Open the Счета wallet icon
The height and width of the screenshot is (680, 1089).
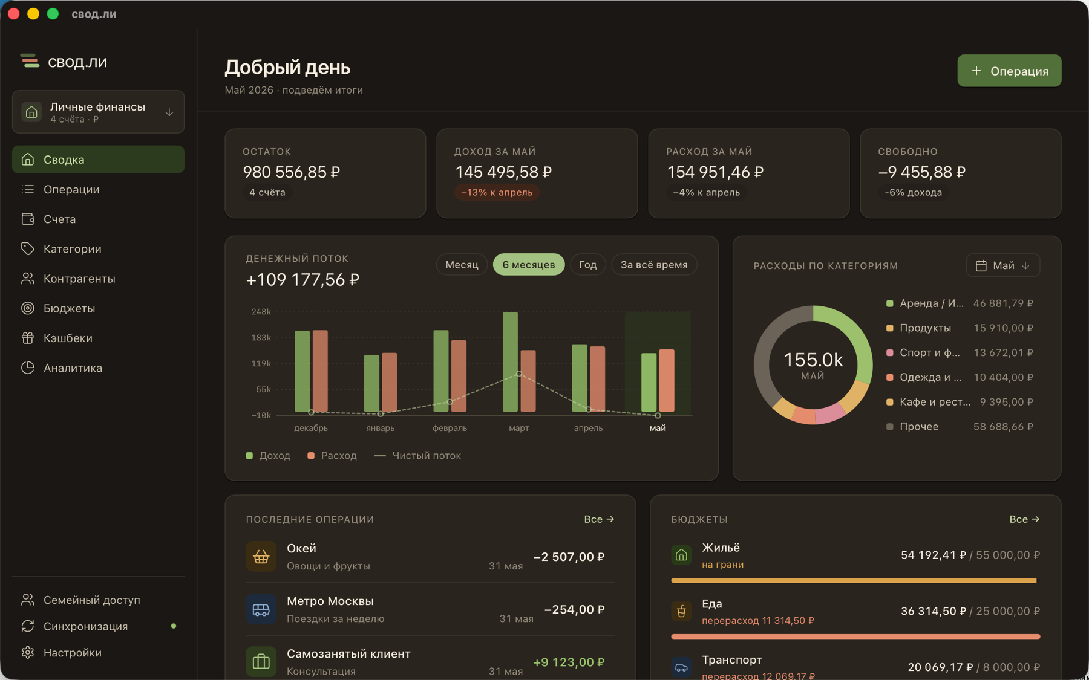point(28,219)
